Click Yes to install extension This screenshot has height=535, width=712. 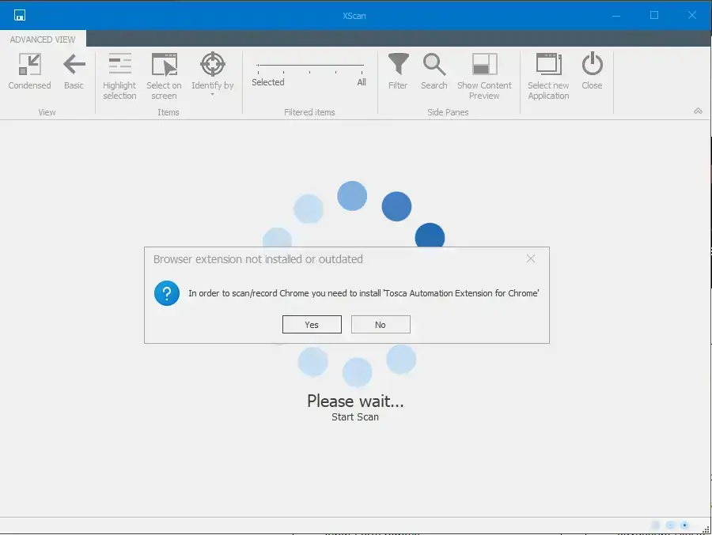coord(312,325)
